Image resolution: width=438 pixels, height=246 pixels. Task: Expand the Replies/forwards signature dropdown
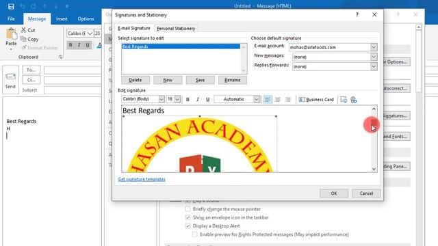click(x=374, y=66)
